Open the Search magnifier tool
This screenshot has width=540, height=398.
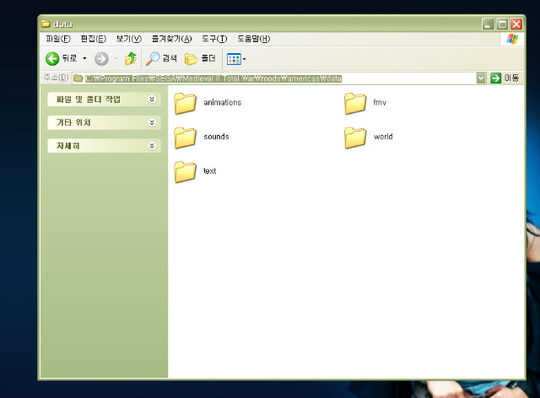153,58
